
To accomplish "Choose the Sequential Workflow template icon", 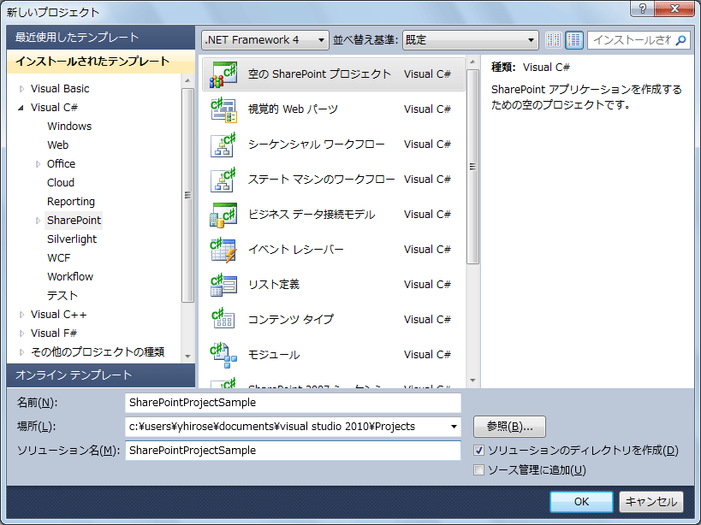I will click(223, 145).
